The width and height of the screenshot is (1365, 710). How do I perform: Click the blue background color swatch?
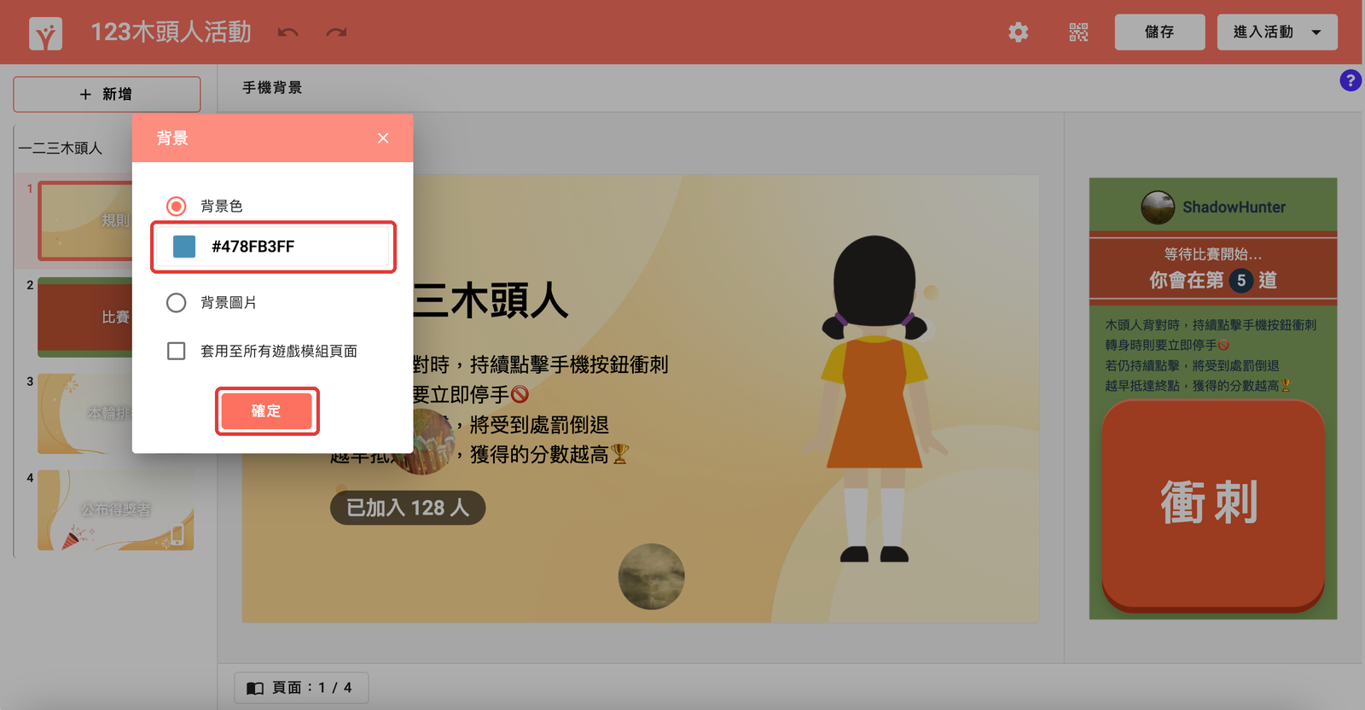click(x=184, y=247)
